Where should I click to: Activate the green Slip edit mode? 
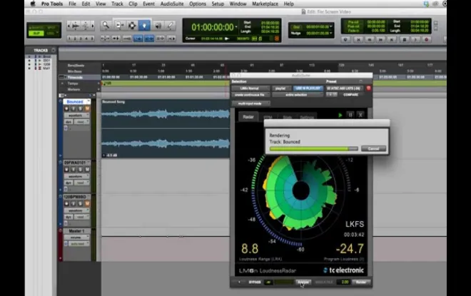click(x=36, y=34)
